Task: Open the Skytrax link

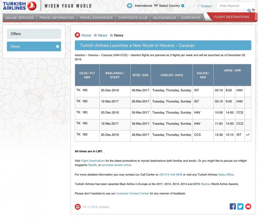Action: (x=205, y=184)
